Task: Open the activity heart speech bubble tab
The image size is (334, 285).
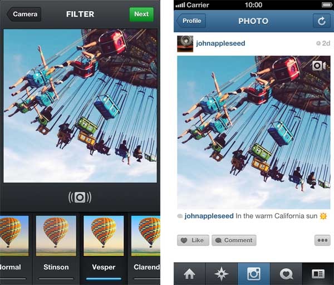Action: 286,274
